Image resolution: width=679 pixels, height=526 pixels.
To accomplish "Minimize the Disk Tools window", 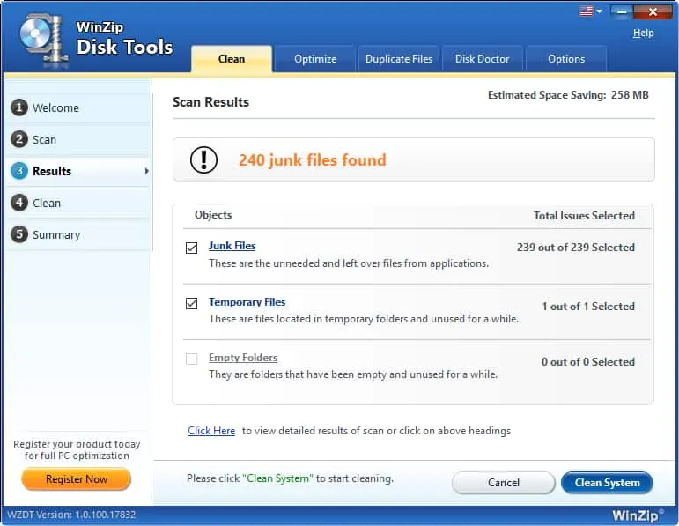I will tap(622, 11).
